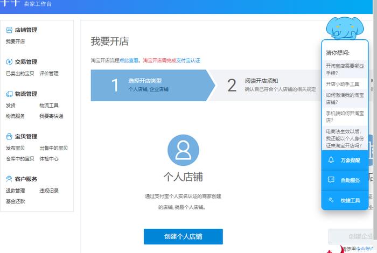This screenshot has height=253, width=377.
Task: Click the chat icon beside 自助服务
Action: click(331, 180)
